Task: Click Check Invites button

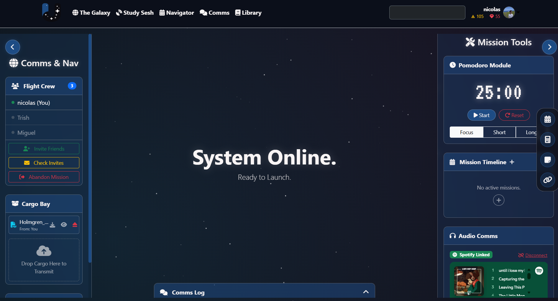Action: pyautogui.click(x=44, y=163)
